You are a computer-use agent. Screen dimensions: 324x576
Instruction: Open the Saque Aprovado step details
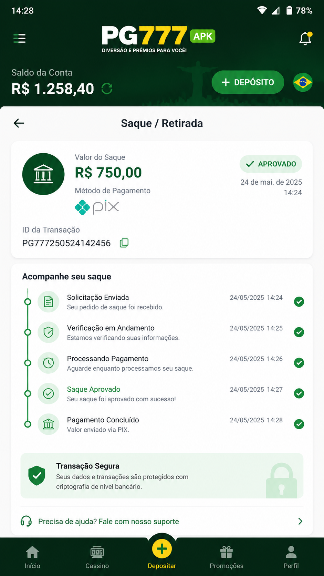click(x=162, y=393)
